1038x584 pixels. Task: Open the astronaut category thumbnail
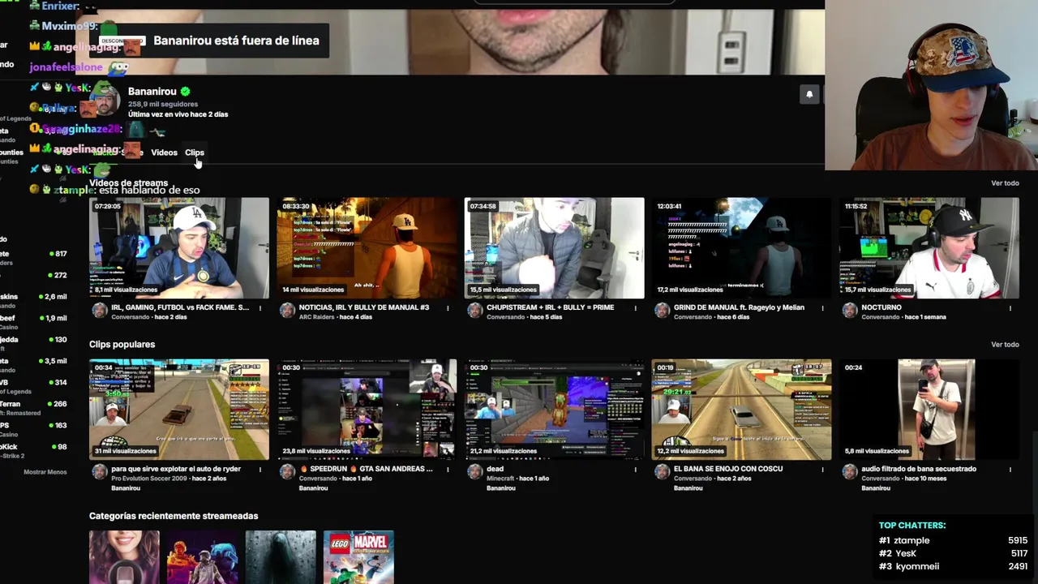[x=202, y=557]
